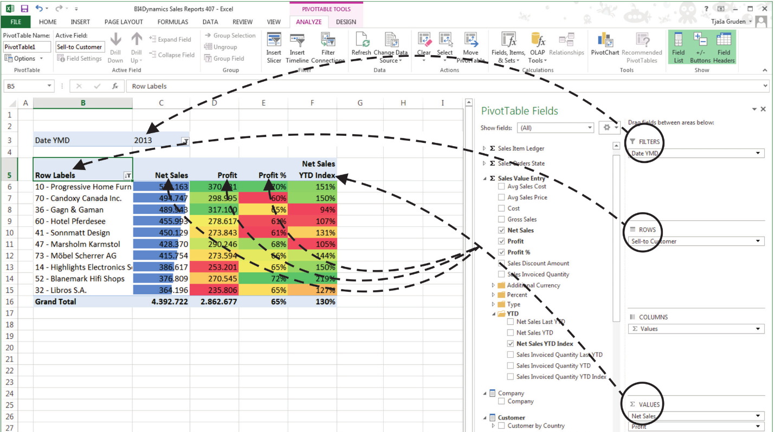The height and width of the screenshot is (432, 775).
Task: Click the Undo icon
Action: coord(40,9)
